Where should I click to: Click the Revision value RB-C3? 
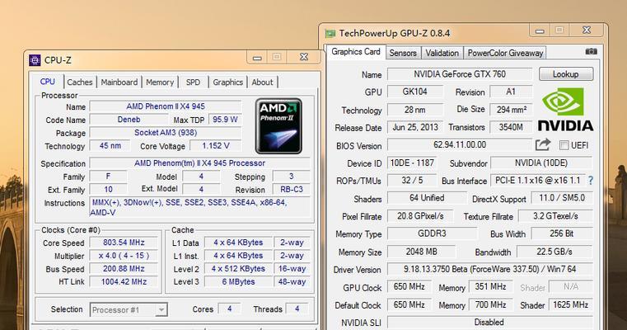point(291,189)
